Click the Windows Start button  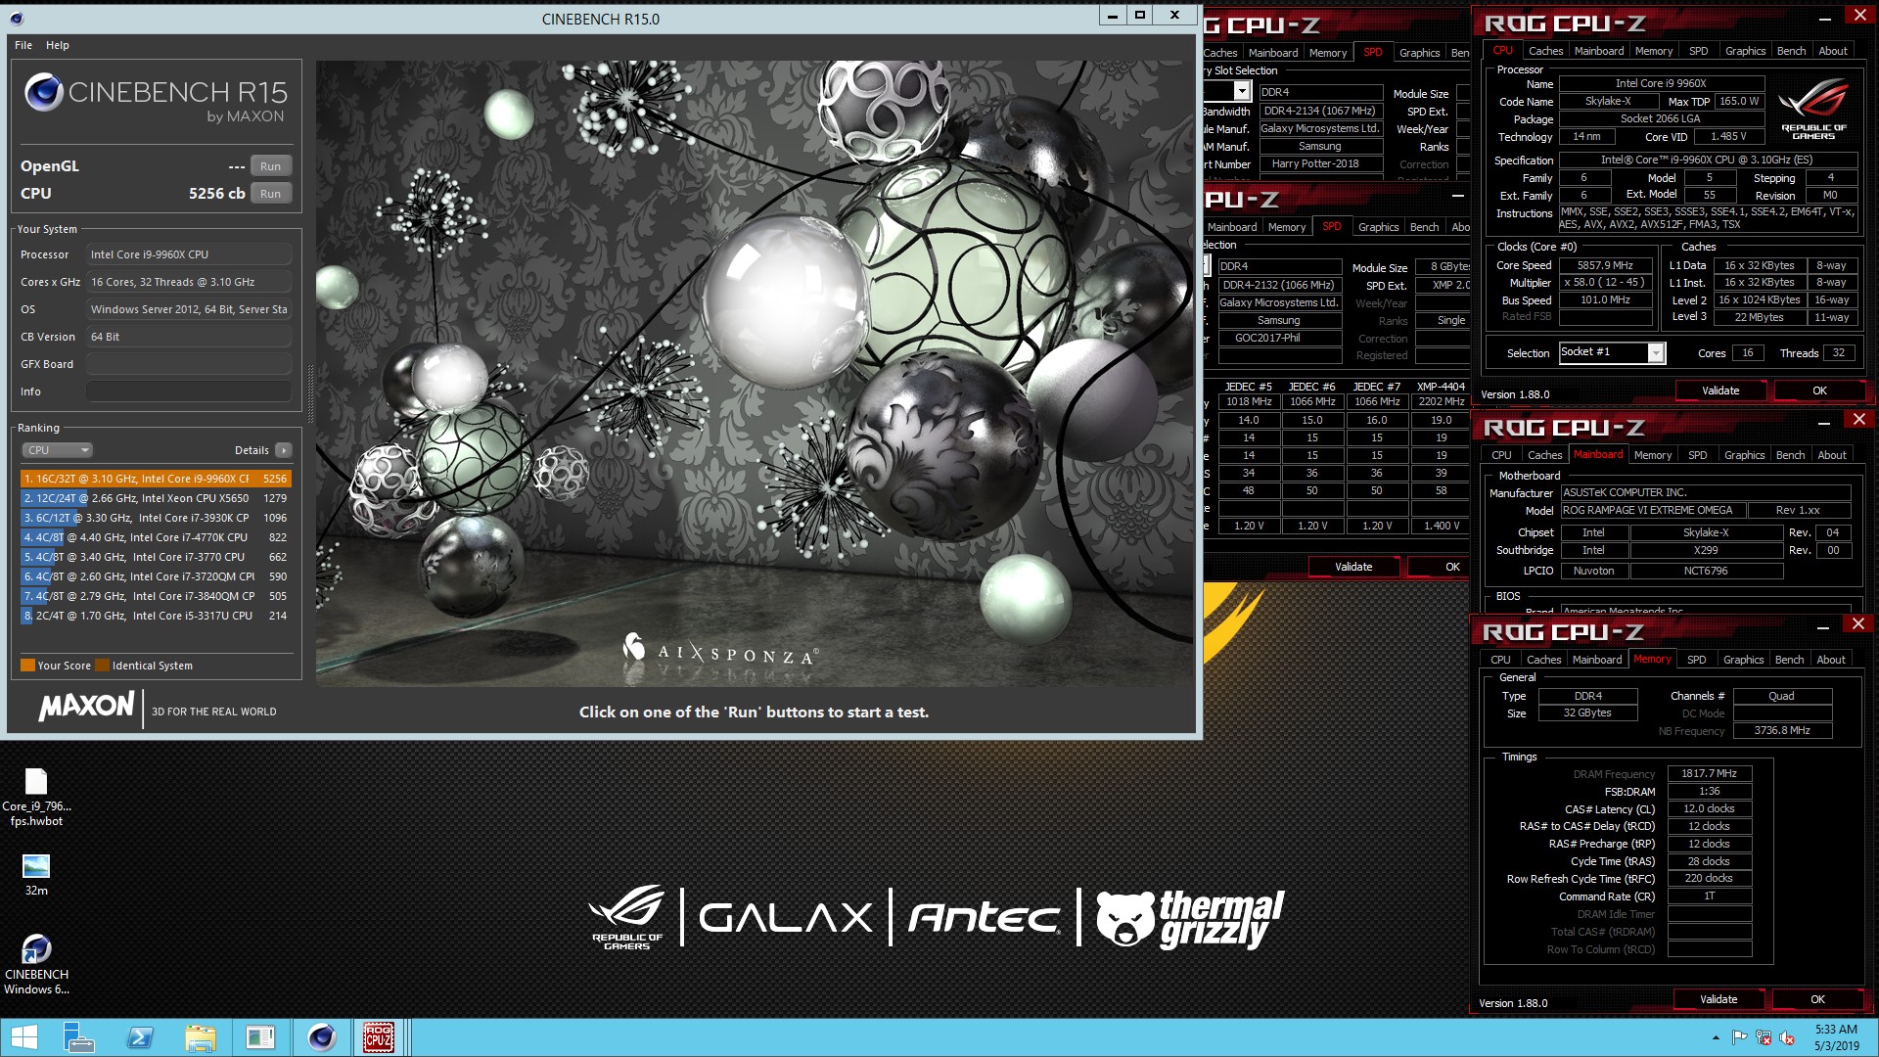coord(23,1037)
